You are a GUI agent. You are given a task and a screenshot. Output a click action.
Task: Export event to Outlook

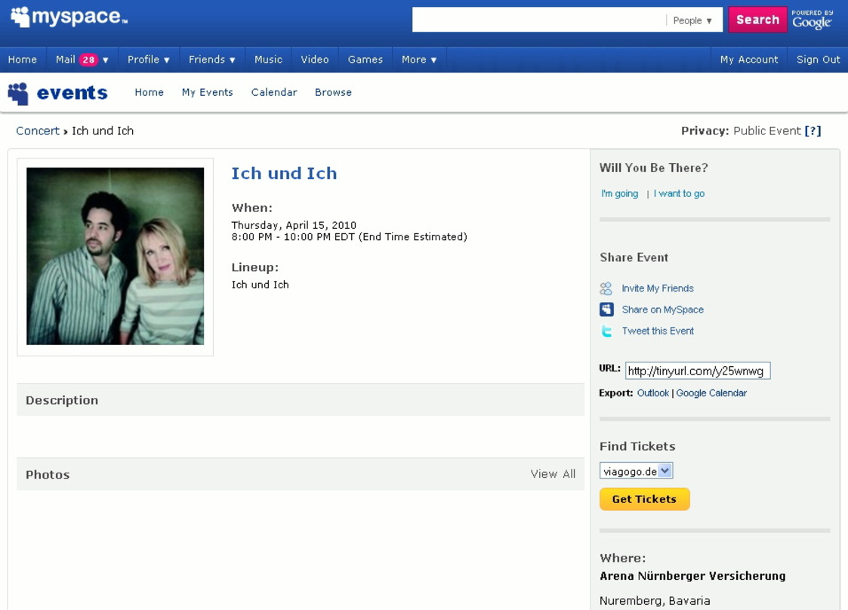coord(652,393)
